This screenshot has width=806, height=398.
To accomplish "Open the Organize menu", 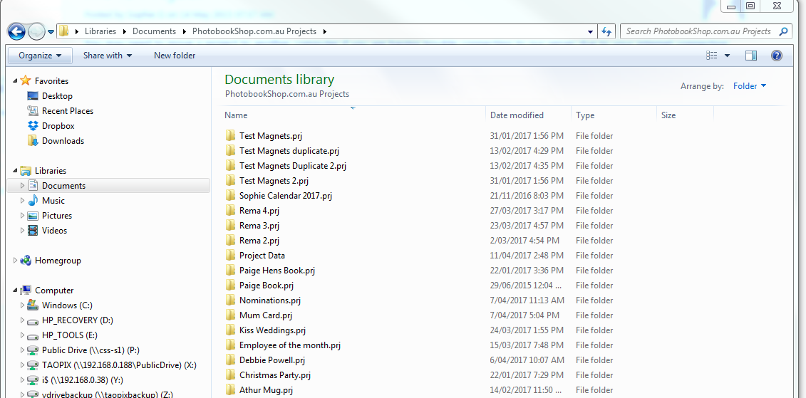I will point(40,56).
